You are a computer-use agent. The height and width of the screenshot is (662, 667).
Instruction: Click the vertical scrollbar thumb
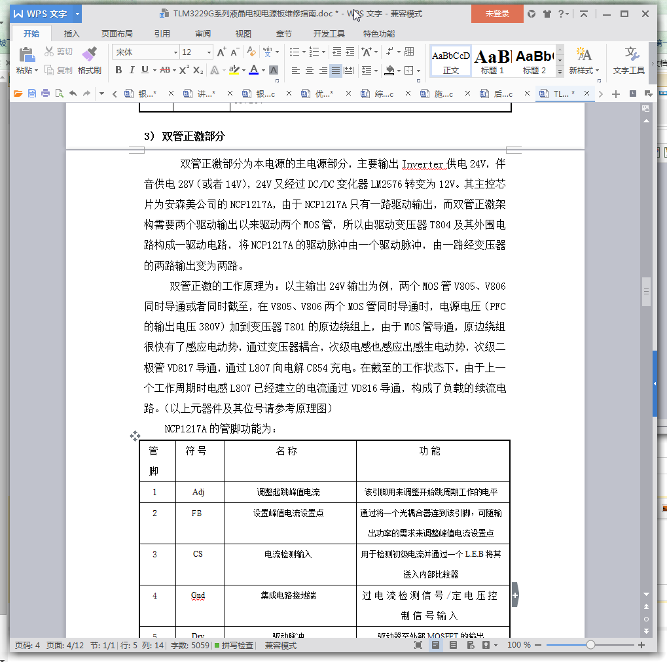[646, 292]
